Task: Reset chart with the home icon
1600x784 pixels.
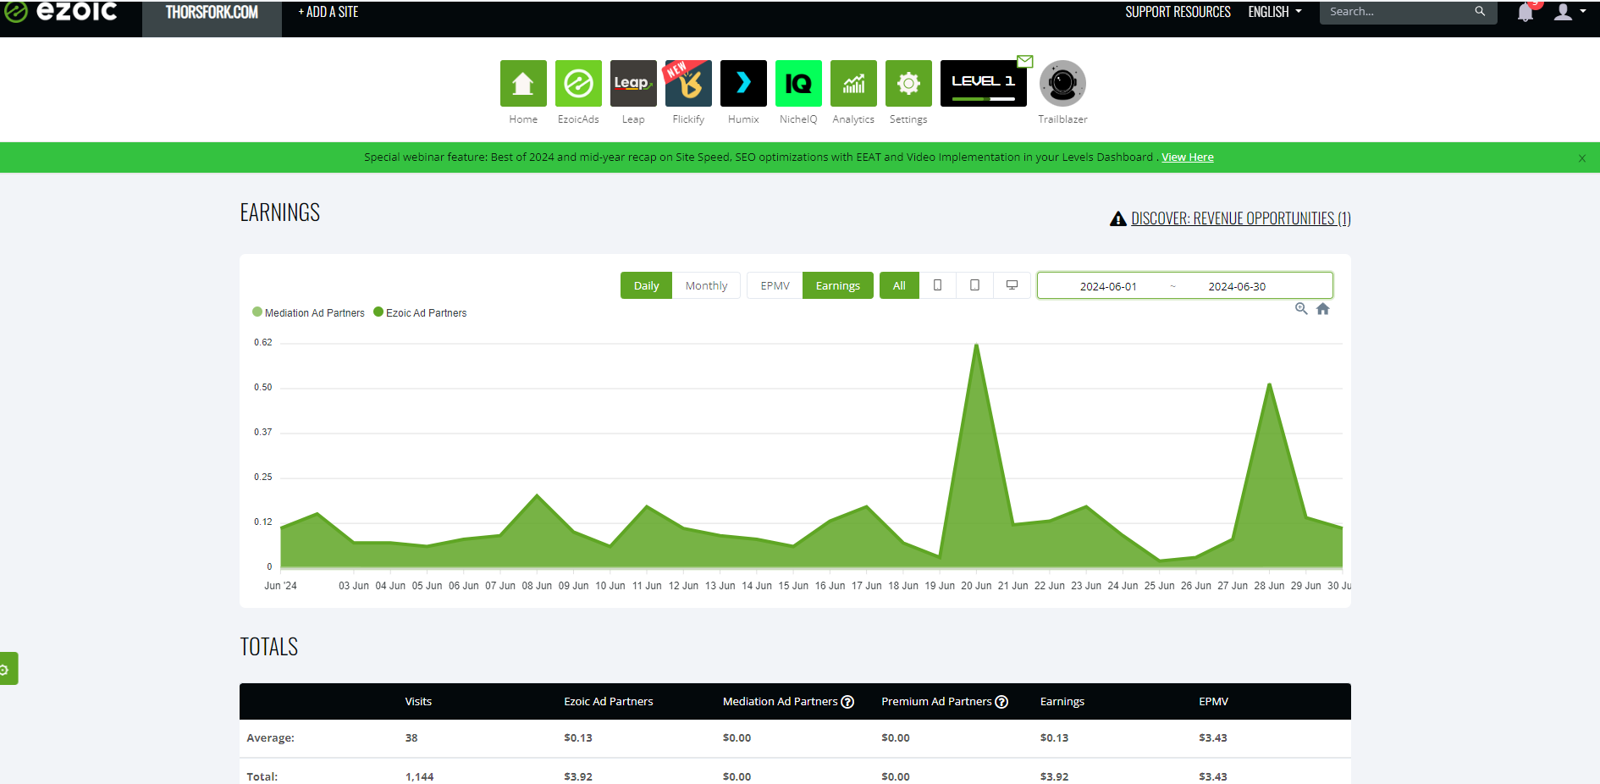Action: point(1323,309)
